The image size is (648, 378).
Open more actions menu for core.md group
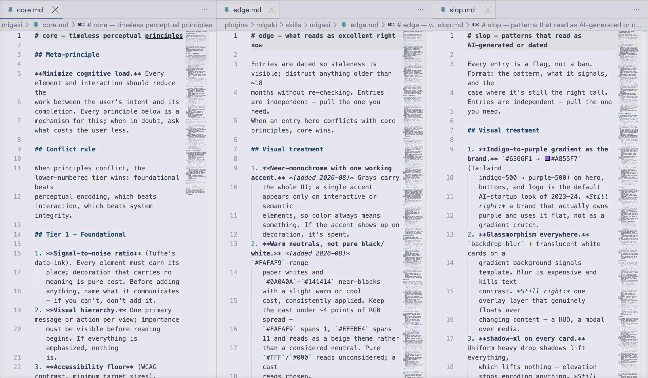[204, 10]
